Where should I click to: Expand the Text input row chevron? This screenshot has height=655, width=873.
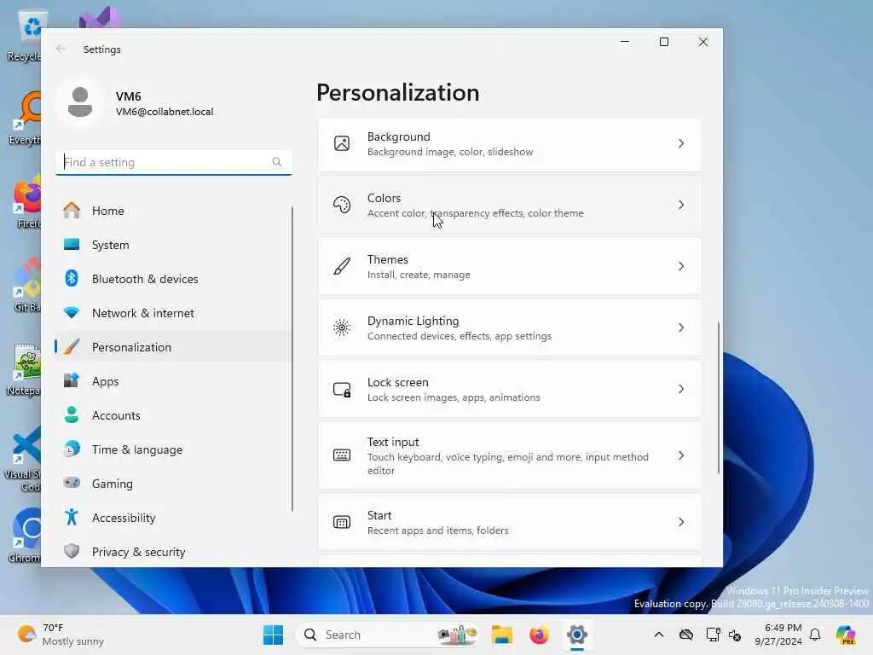coord(681,455)
